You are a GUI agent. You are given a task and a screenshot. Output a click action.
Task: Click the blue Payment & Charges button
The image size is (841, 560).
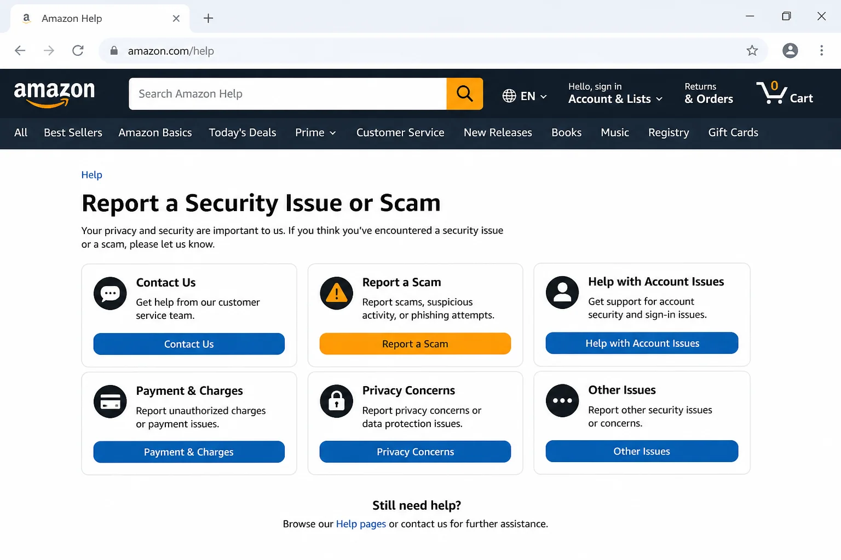pyautogui.click(x=189, y=452)
